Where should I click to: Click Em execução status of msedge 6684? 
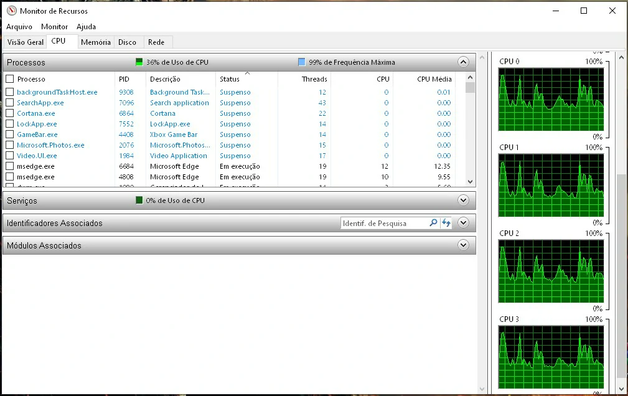pos(240,166)
